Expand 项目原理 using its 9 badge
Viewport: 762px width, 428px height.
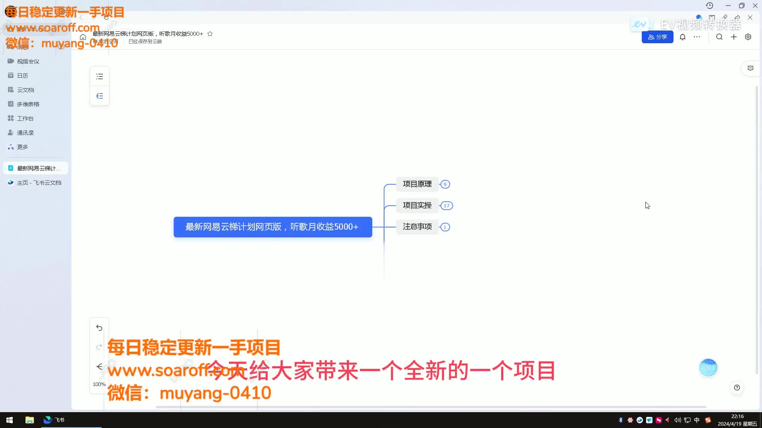click(x=445, y=184)
